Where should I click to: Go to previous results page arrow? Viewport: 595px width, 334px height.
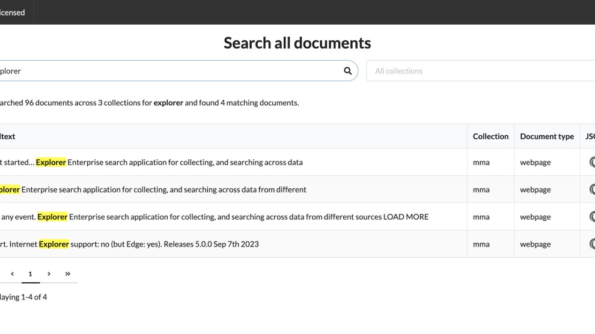pos(13,274)
